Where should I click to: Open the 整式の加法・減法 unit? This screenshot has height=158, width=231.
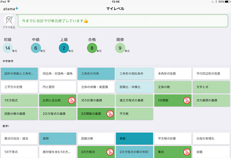(x=19, y=139)
